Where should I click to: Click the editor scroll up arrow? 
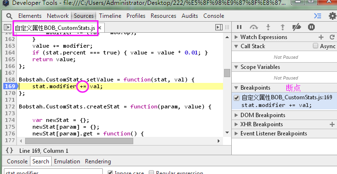pyautogui.click(x=227, y=37)
